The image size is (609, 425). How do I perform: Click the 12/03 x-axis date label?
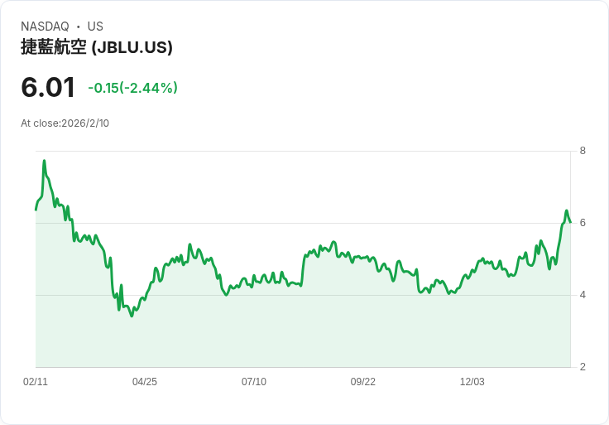tap(472, 382)
